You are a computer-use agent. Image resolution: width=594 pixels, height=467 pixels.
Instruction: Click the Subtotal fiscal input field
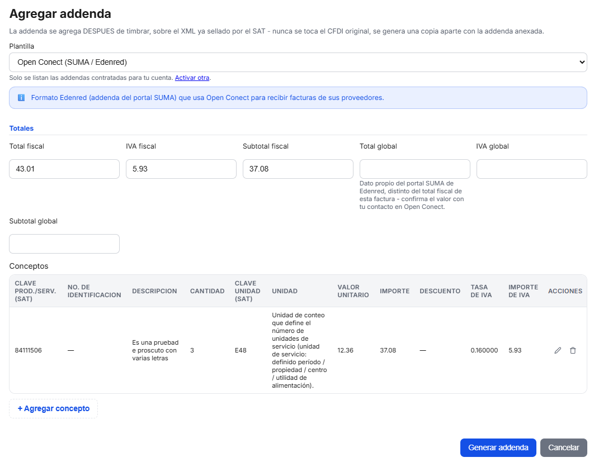tap(298, 169)
